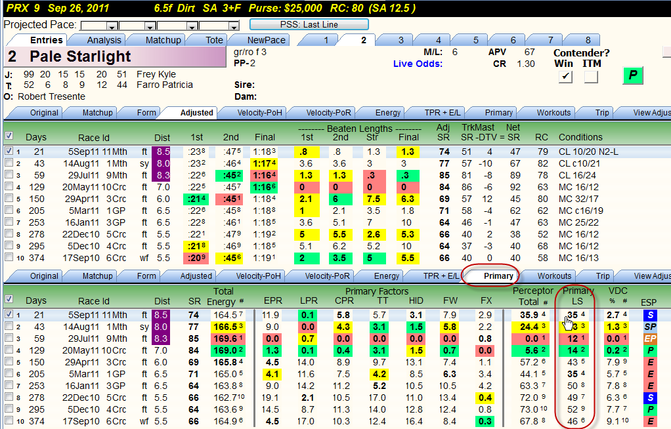
Task: Click the "Live Odds:" label
Action: click(x=418, y=64)
